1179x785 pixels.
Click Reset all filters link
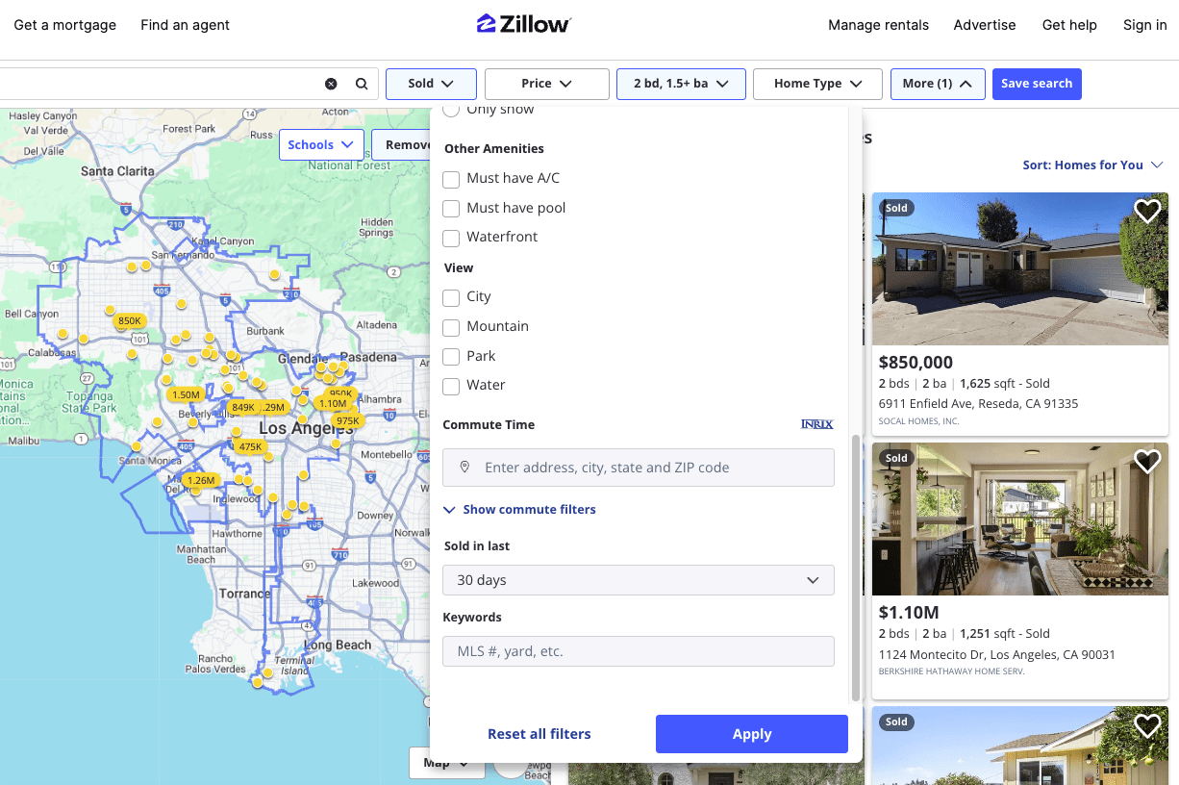click(x=539, y=734)
